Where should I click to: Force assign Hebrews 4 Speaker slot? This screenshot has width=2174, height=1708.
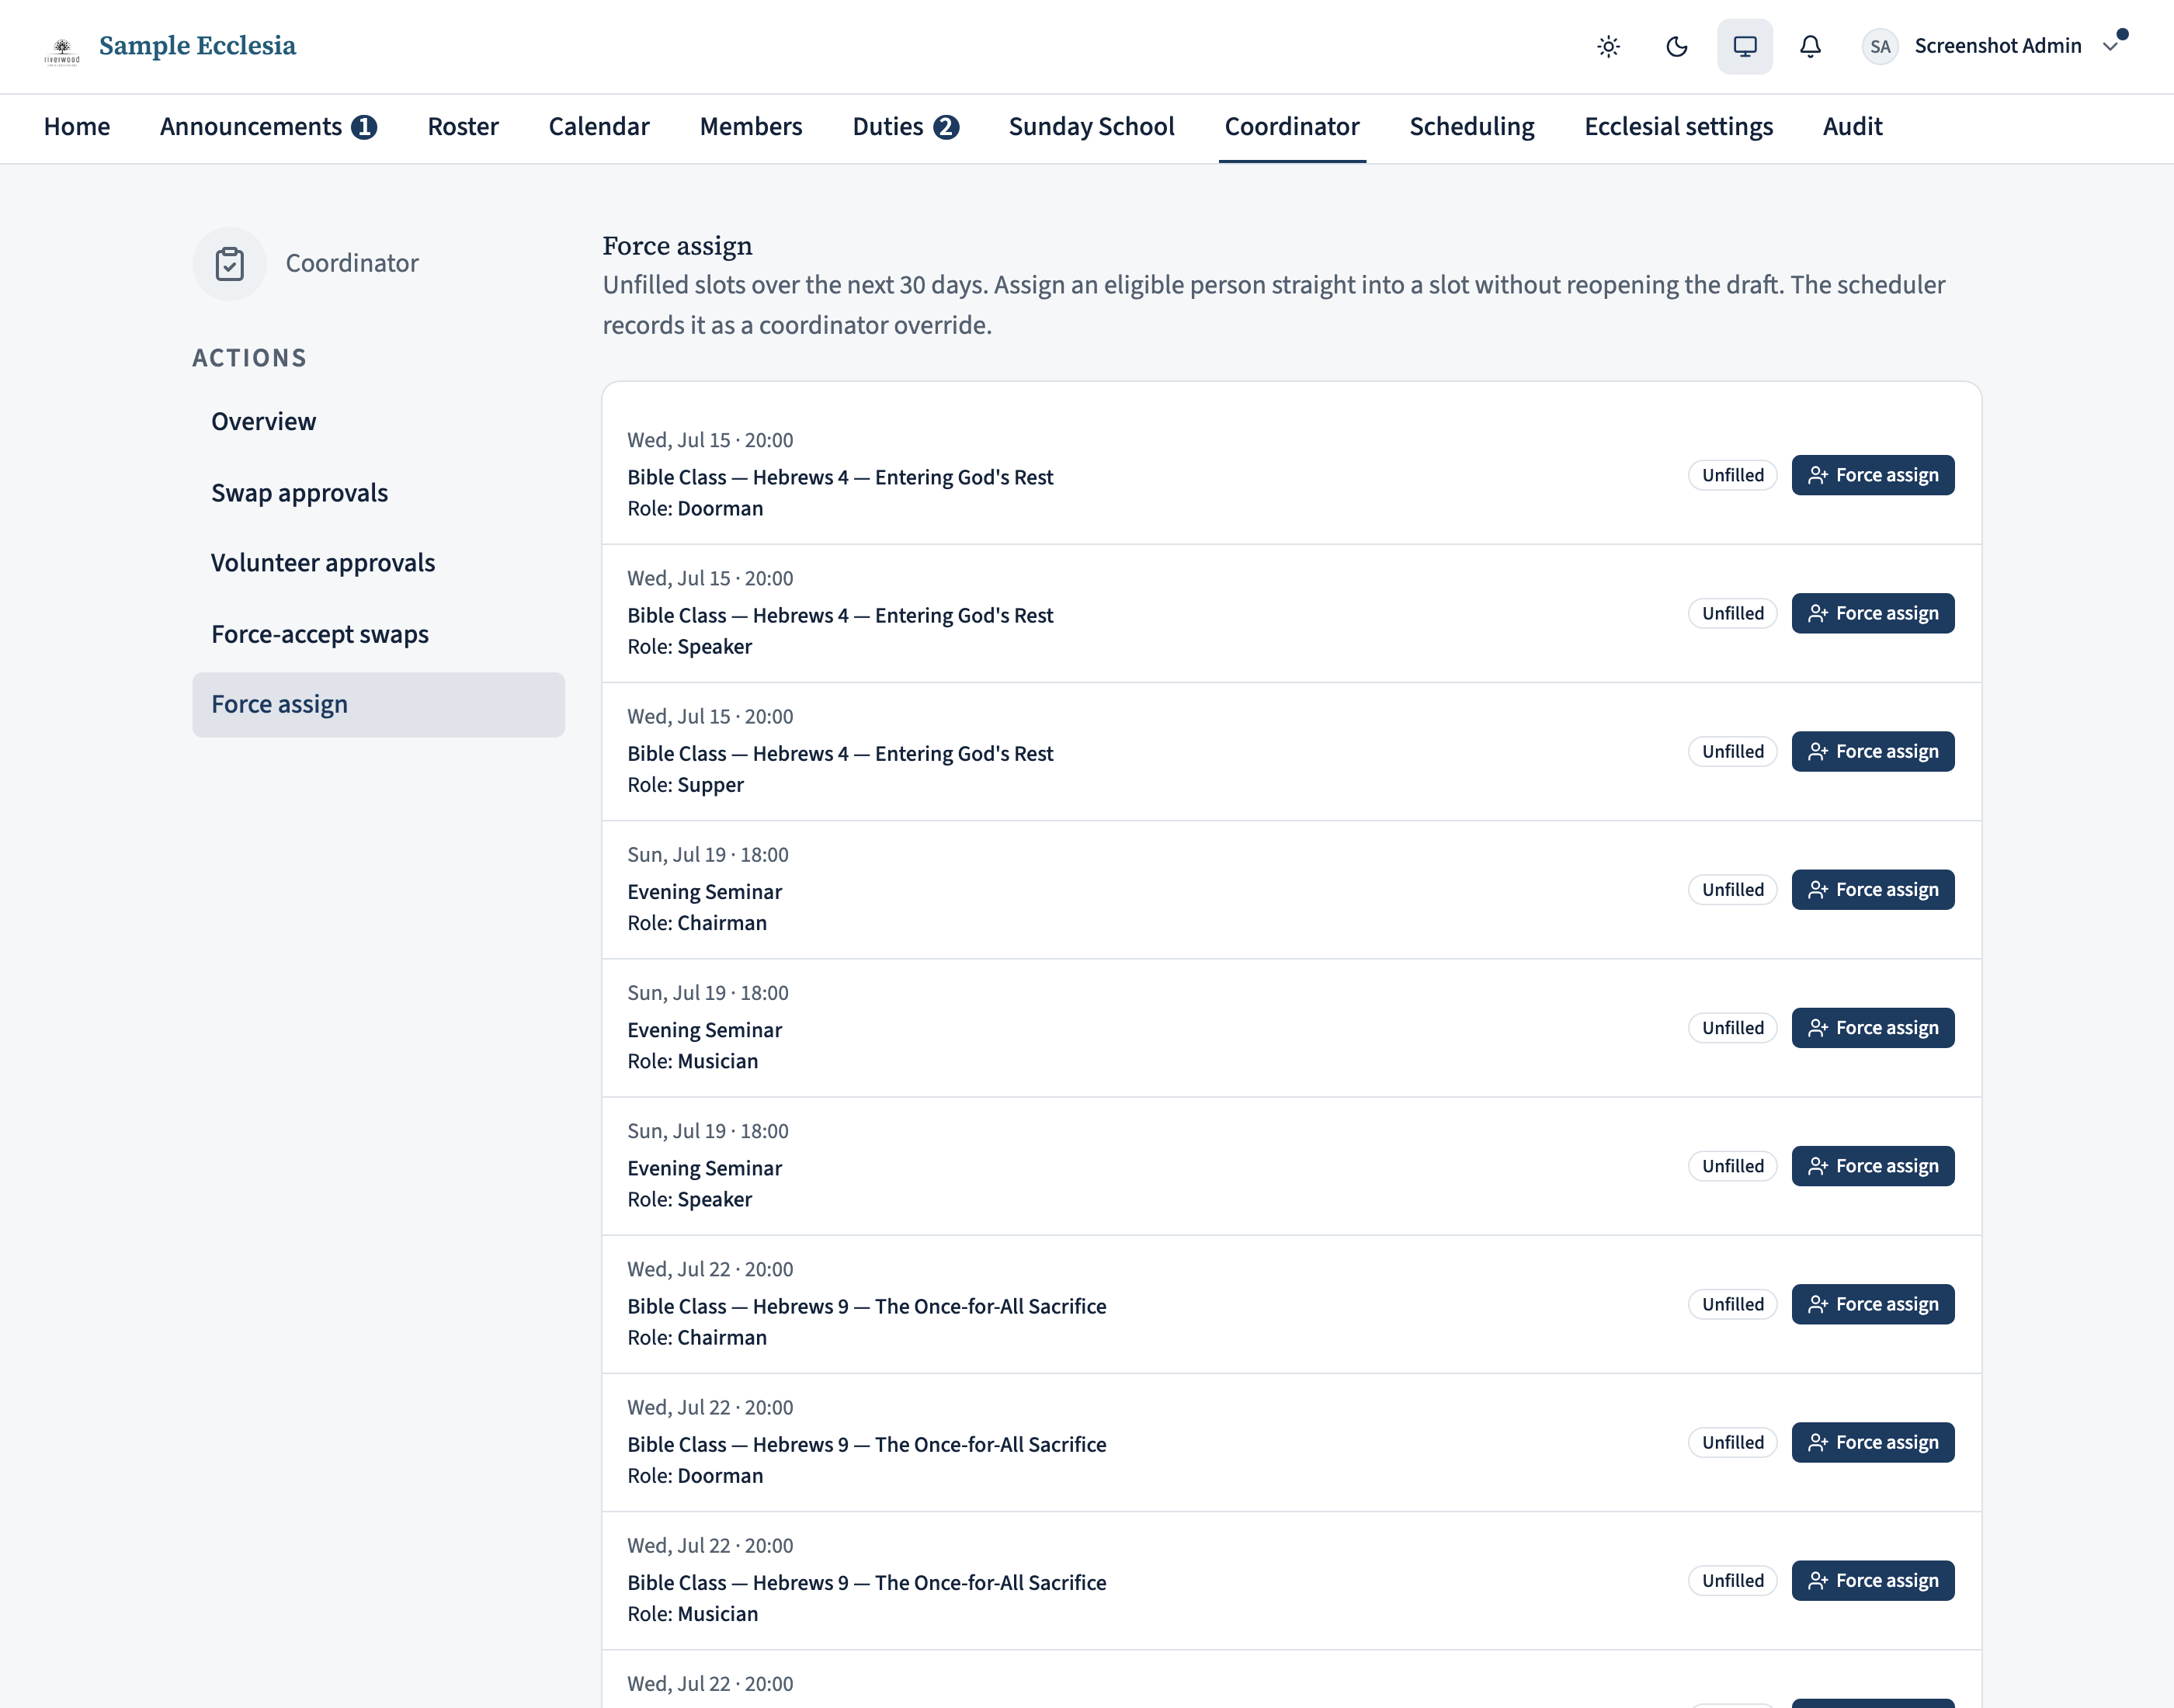1873,613
